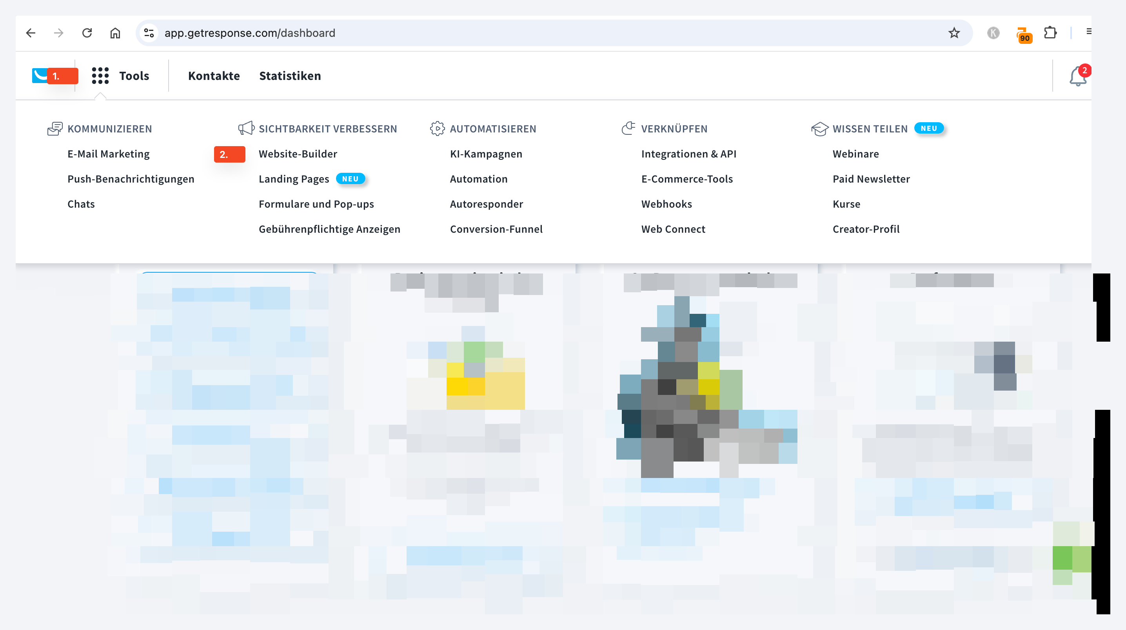Bookmark this page with the star icon
The height and width of the screenshot is (630, 1126).
pyautogui.click(x=954, y=33)
